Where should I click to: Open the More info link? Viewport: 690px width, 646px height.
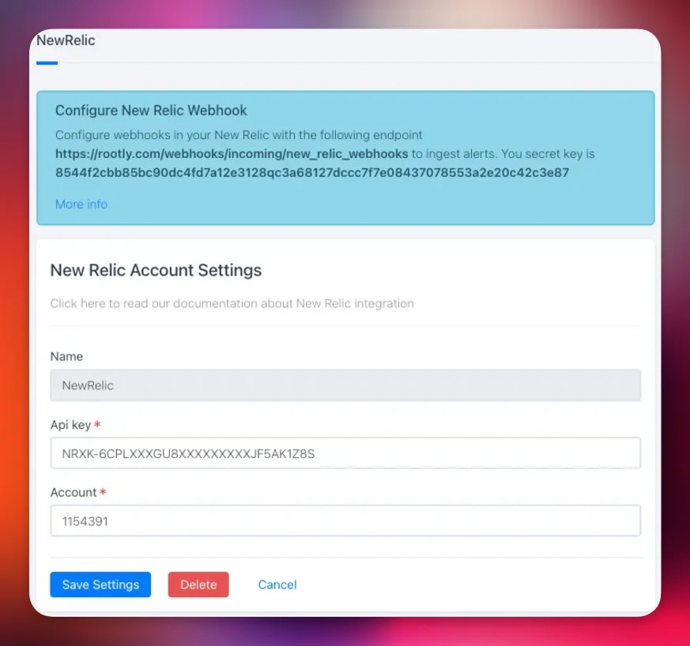(81, 204)
